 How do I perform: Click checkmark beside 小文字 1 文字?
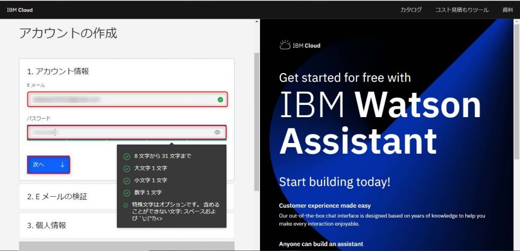126,181
